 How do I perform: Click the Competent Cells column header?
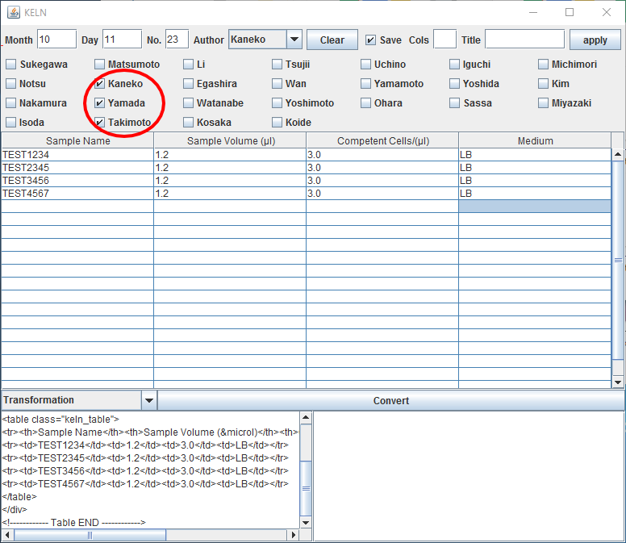[x=382, y=140]
